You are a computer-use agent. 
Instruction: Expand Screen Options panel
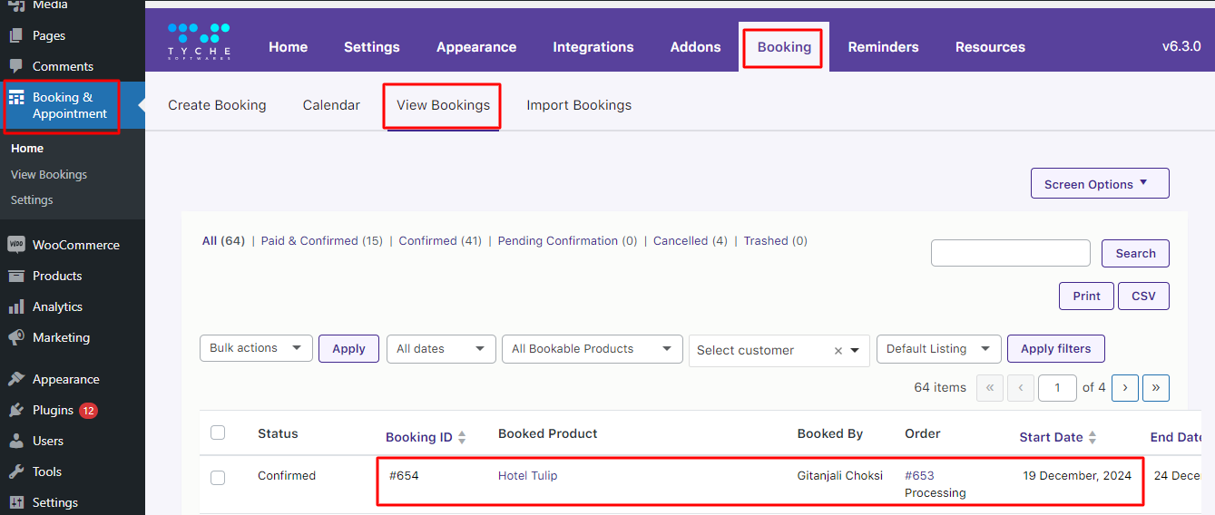tap(1100, 183)
